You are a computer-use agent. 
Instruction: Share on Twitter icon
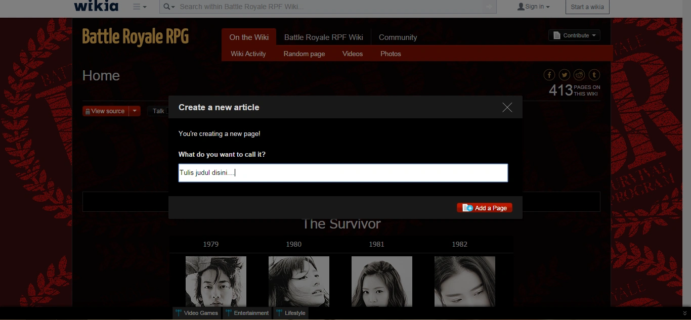(x=565, y=75)
